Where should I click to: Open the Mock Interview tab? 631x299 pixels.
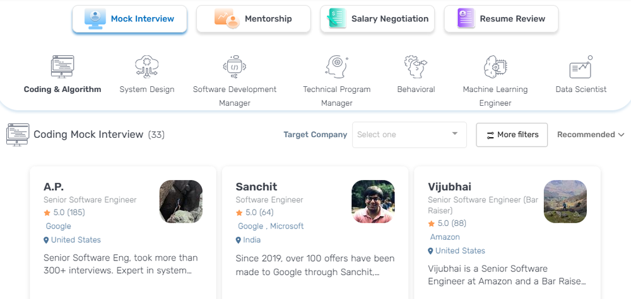pyautogui.click(x=129, y=19)
